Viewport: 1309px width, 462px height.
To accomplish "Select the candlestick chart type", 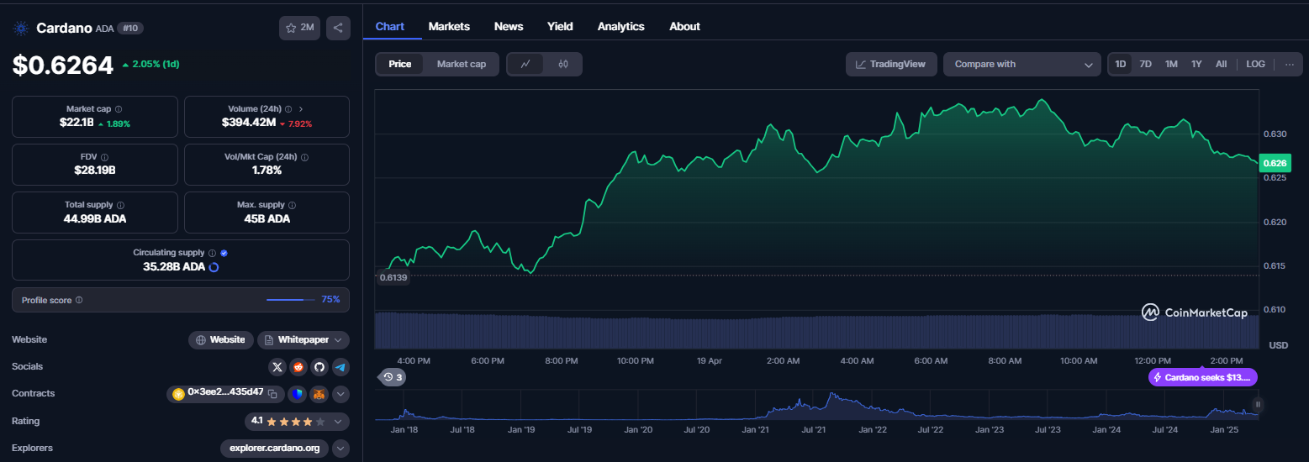I will point(562,64).
